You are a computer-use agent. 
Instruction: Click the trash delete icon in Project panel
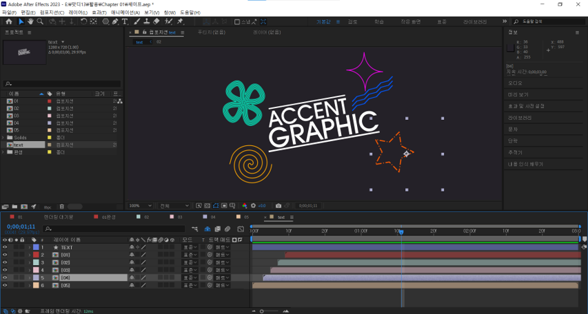tap(62, 207)
